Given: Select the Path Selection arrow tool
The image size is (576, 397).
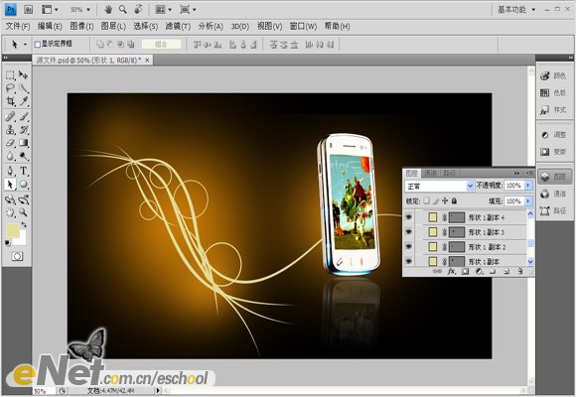Looking at the screenshot, I should (x=10, y=184).
